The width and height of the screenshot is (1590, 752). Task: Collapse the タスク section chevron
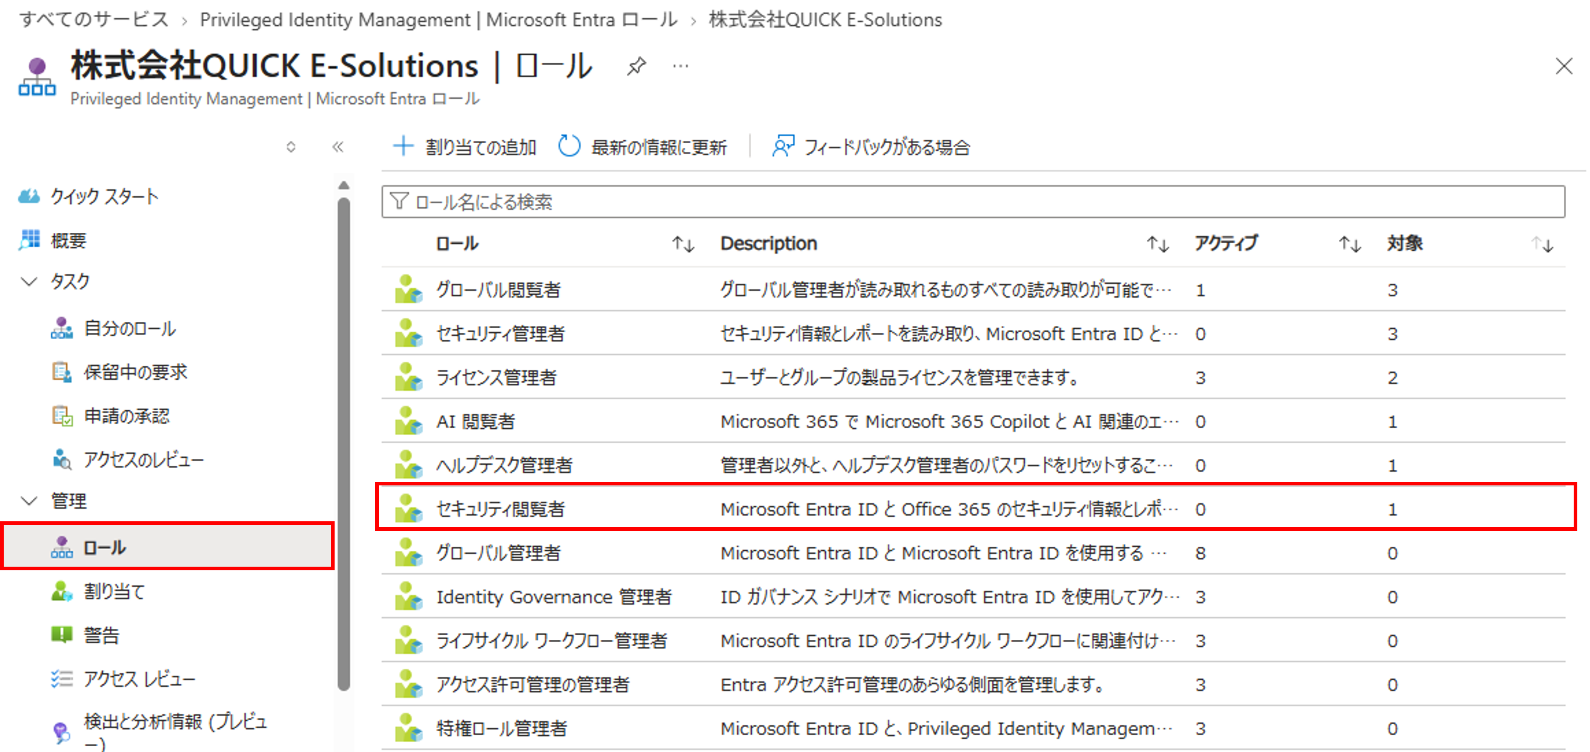coord(29,281)
